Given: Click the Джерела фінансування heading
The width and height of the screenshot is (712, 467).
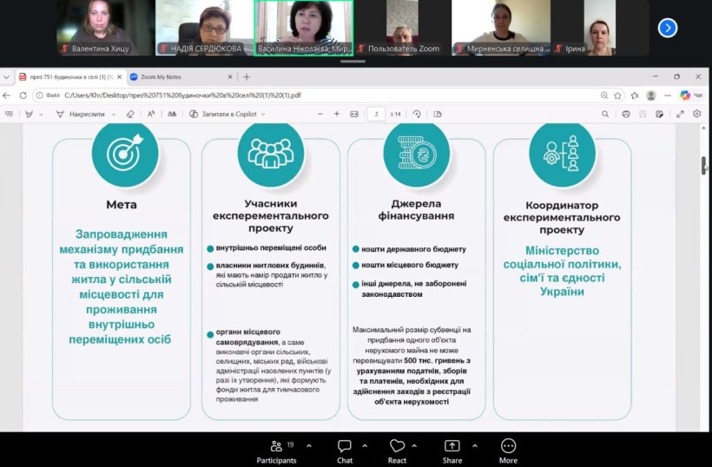Looking at the screenshot, I should tap(416, 210).
